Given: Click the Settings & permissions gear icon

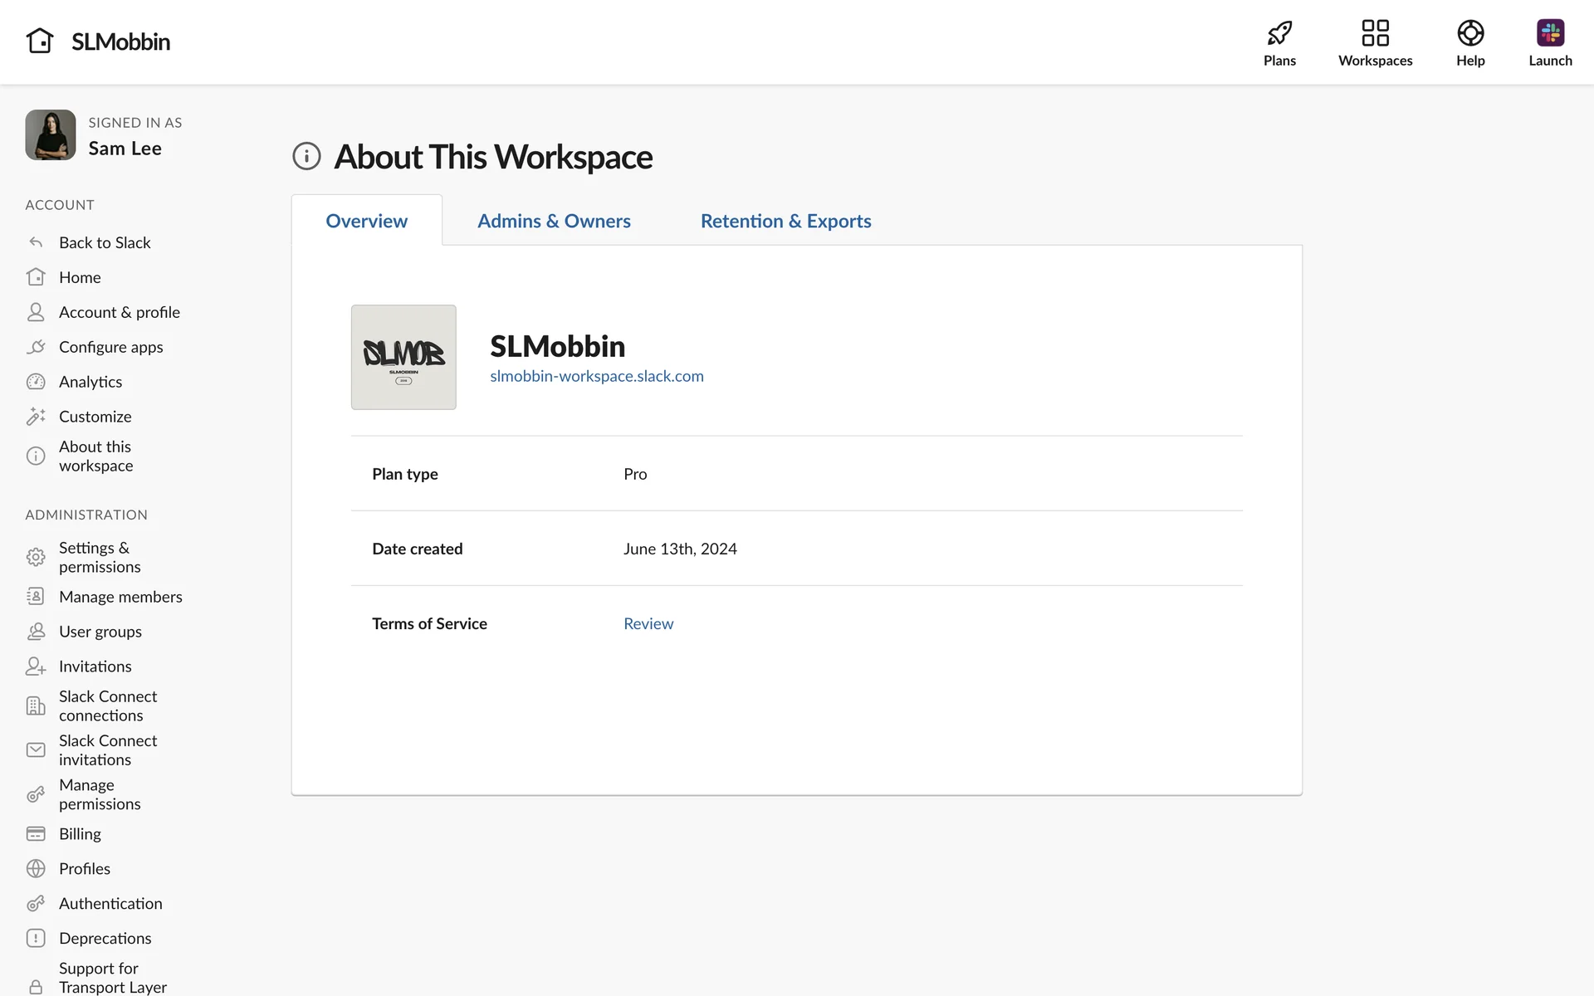Looking at the screenshot, I should pos(36,557).
